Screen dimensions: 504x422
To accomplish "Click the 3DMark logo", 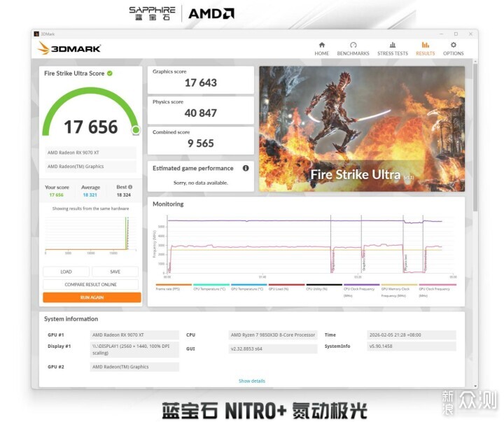I will click(69, 48).
